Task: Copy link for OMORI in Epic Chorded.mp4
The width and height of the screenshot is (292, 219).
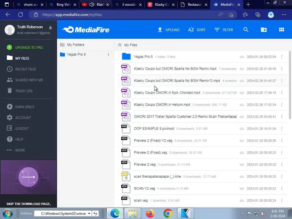Action: pyautogui.click(x=242, y=93)
